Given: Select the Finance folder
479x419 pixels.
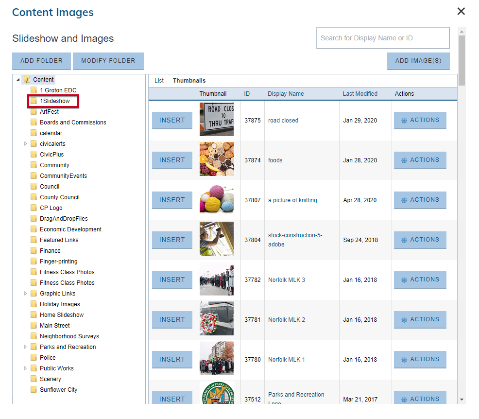Looking at the screenshot, I should [50, 251].
